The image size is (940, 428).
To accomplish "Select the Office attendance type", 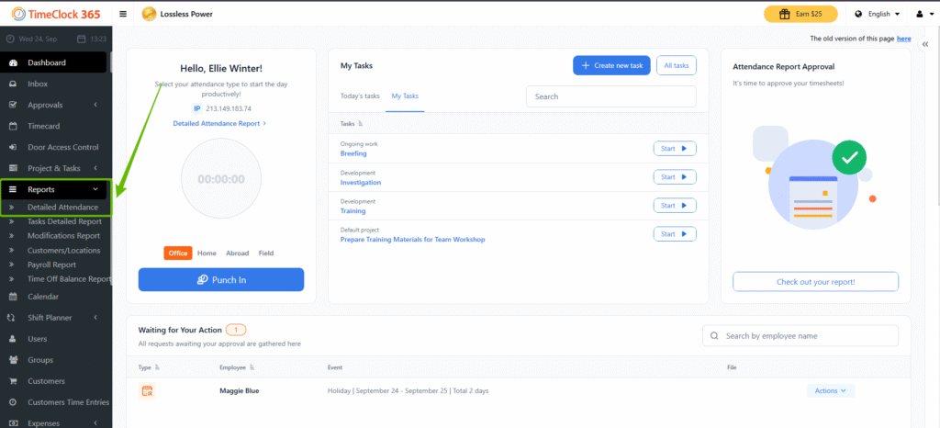I will 177,253.
